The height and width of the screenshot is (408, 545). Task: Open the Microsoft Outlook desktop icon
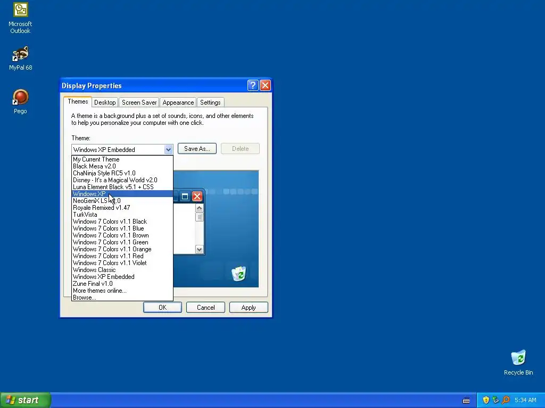20,18
